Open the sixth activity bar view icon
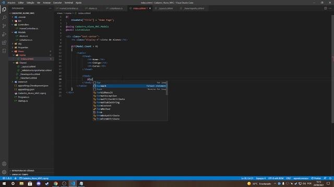334x187 pixels. 4,51
